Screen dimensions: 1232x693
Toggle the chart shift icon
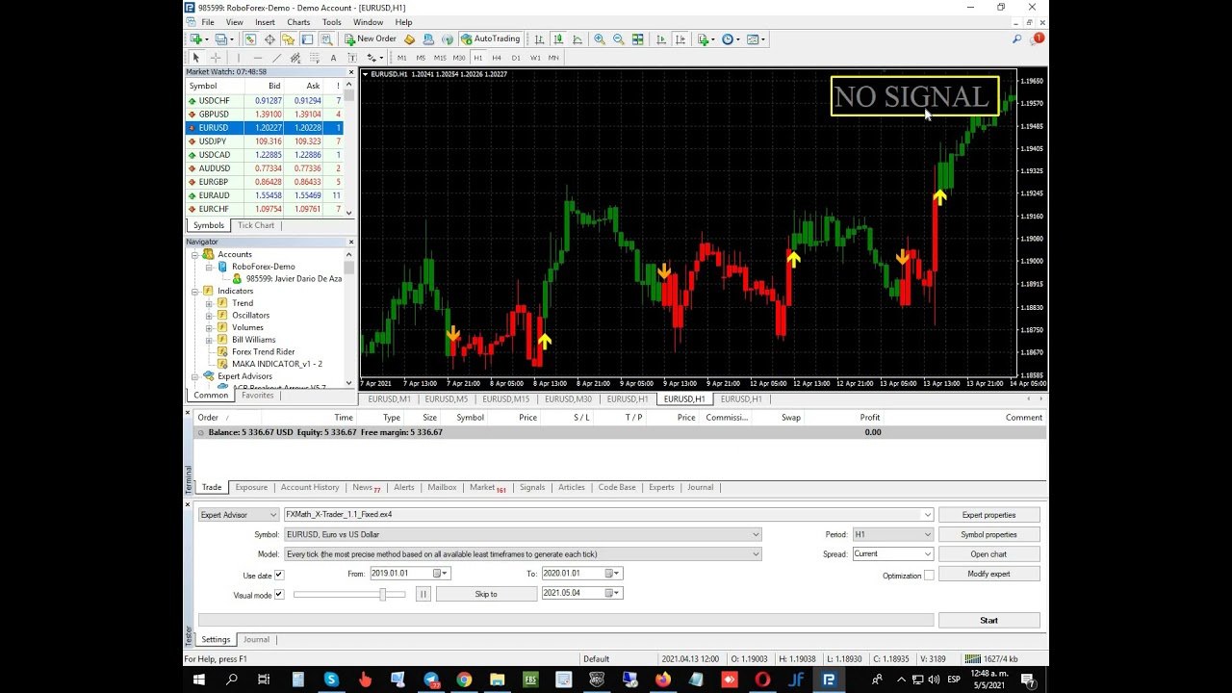point(680,39)
